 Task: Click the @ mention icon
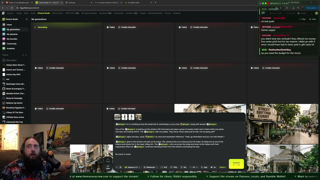(120, 167)
